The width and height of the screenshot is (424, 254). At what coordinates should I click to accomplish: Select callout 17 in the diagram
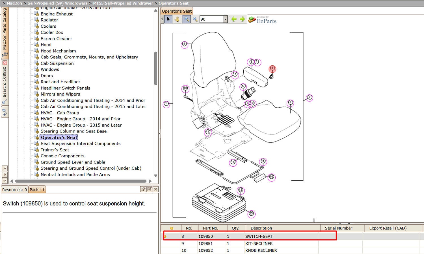[208, 132]
